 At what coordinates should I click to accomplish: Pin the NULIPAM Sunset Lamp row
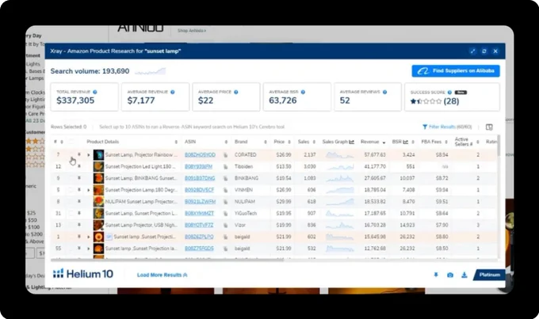click(x=79, y=202)
